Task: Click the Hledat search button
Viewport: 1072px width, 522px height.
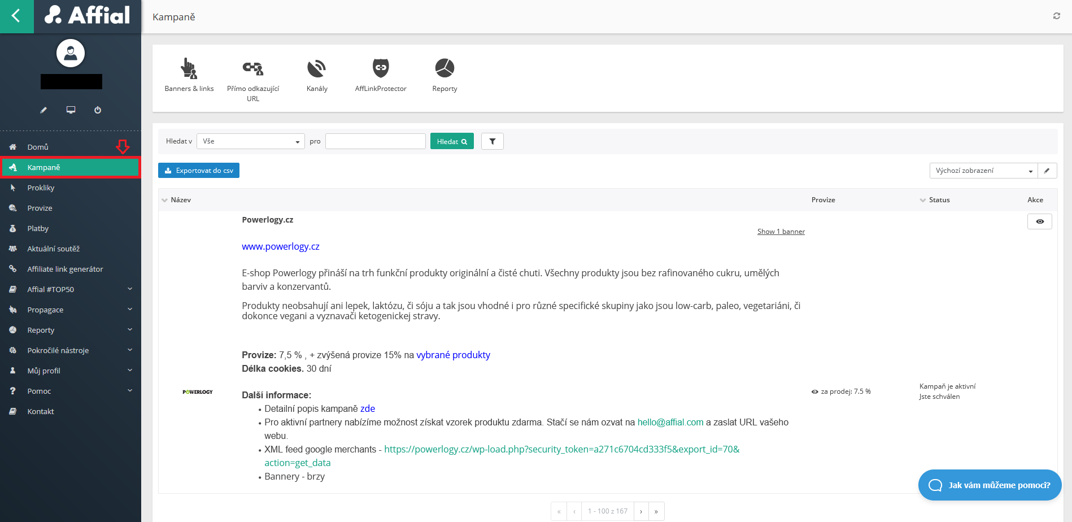Action: (x=452, y=141)
